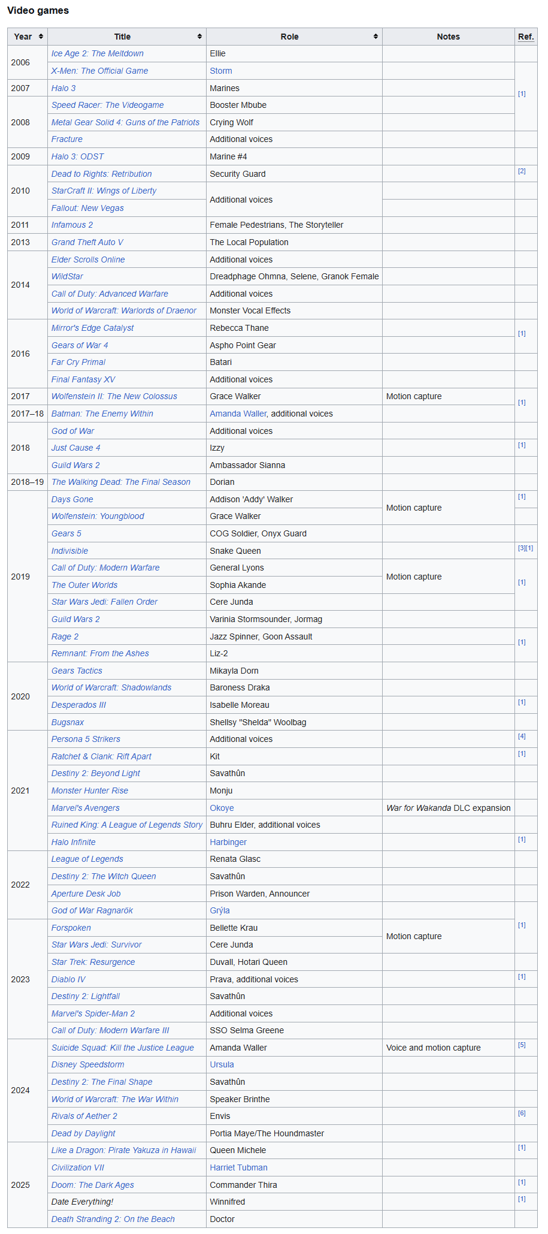Open Death Stranding 2: On the Beach

click(113, 1219)
